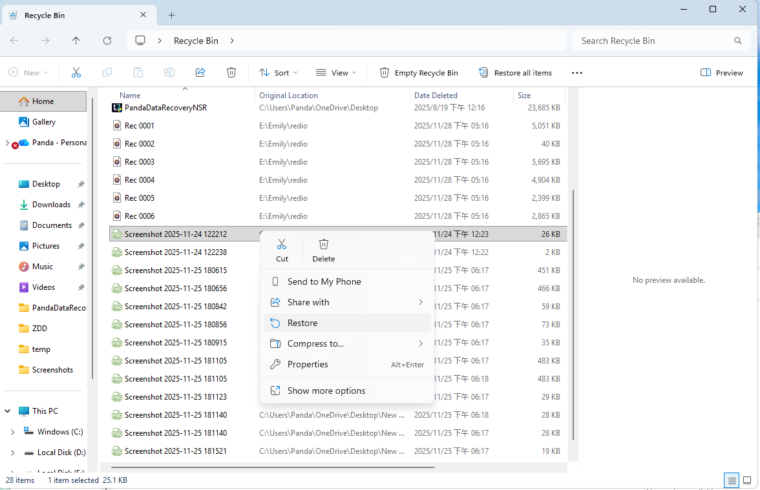Click the Share icon in the toolbar
760x490 pixels.
[200, 72]
